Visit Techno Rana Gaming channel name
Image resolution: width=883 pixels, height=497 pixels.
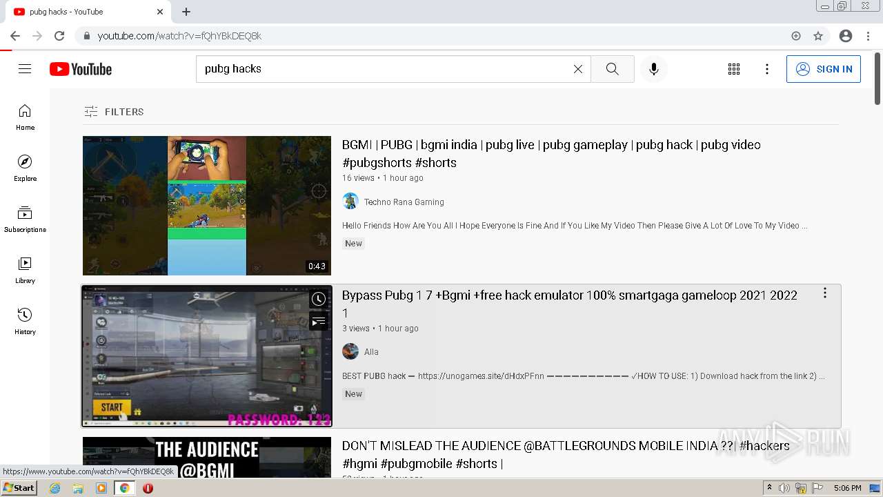[x=404, y=202]
